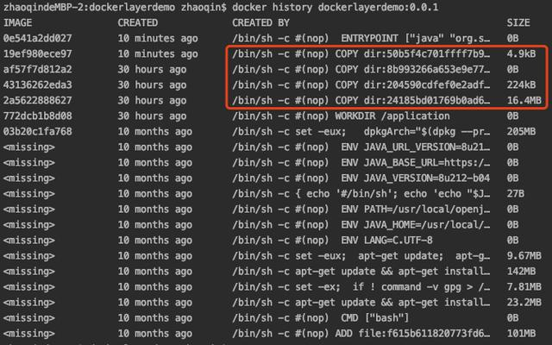The height and width of the screenshot is (345, 552).
Task: Click the 27B size value
Action: click(x=516, y=193)
